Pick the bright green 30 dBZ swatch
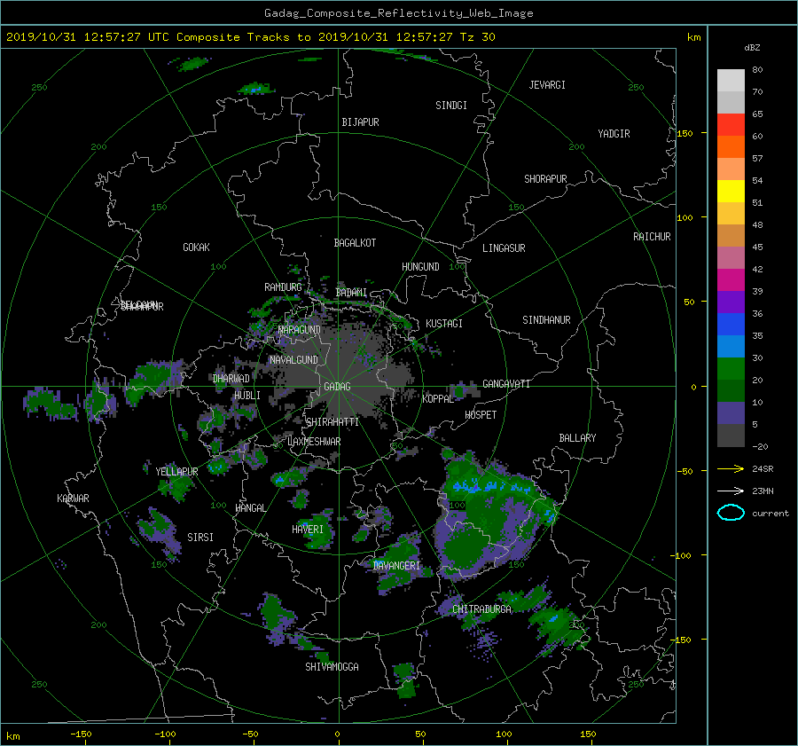This screenshot has height=746, width=798. [731, 368]
